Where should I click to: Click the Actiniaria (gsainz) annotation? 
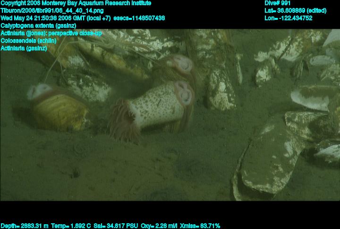pyautogui.click(x=24, y=48)
